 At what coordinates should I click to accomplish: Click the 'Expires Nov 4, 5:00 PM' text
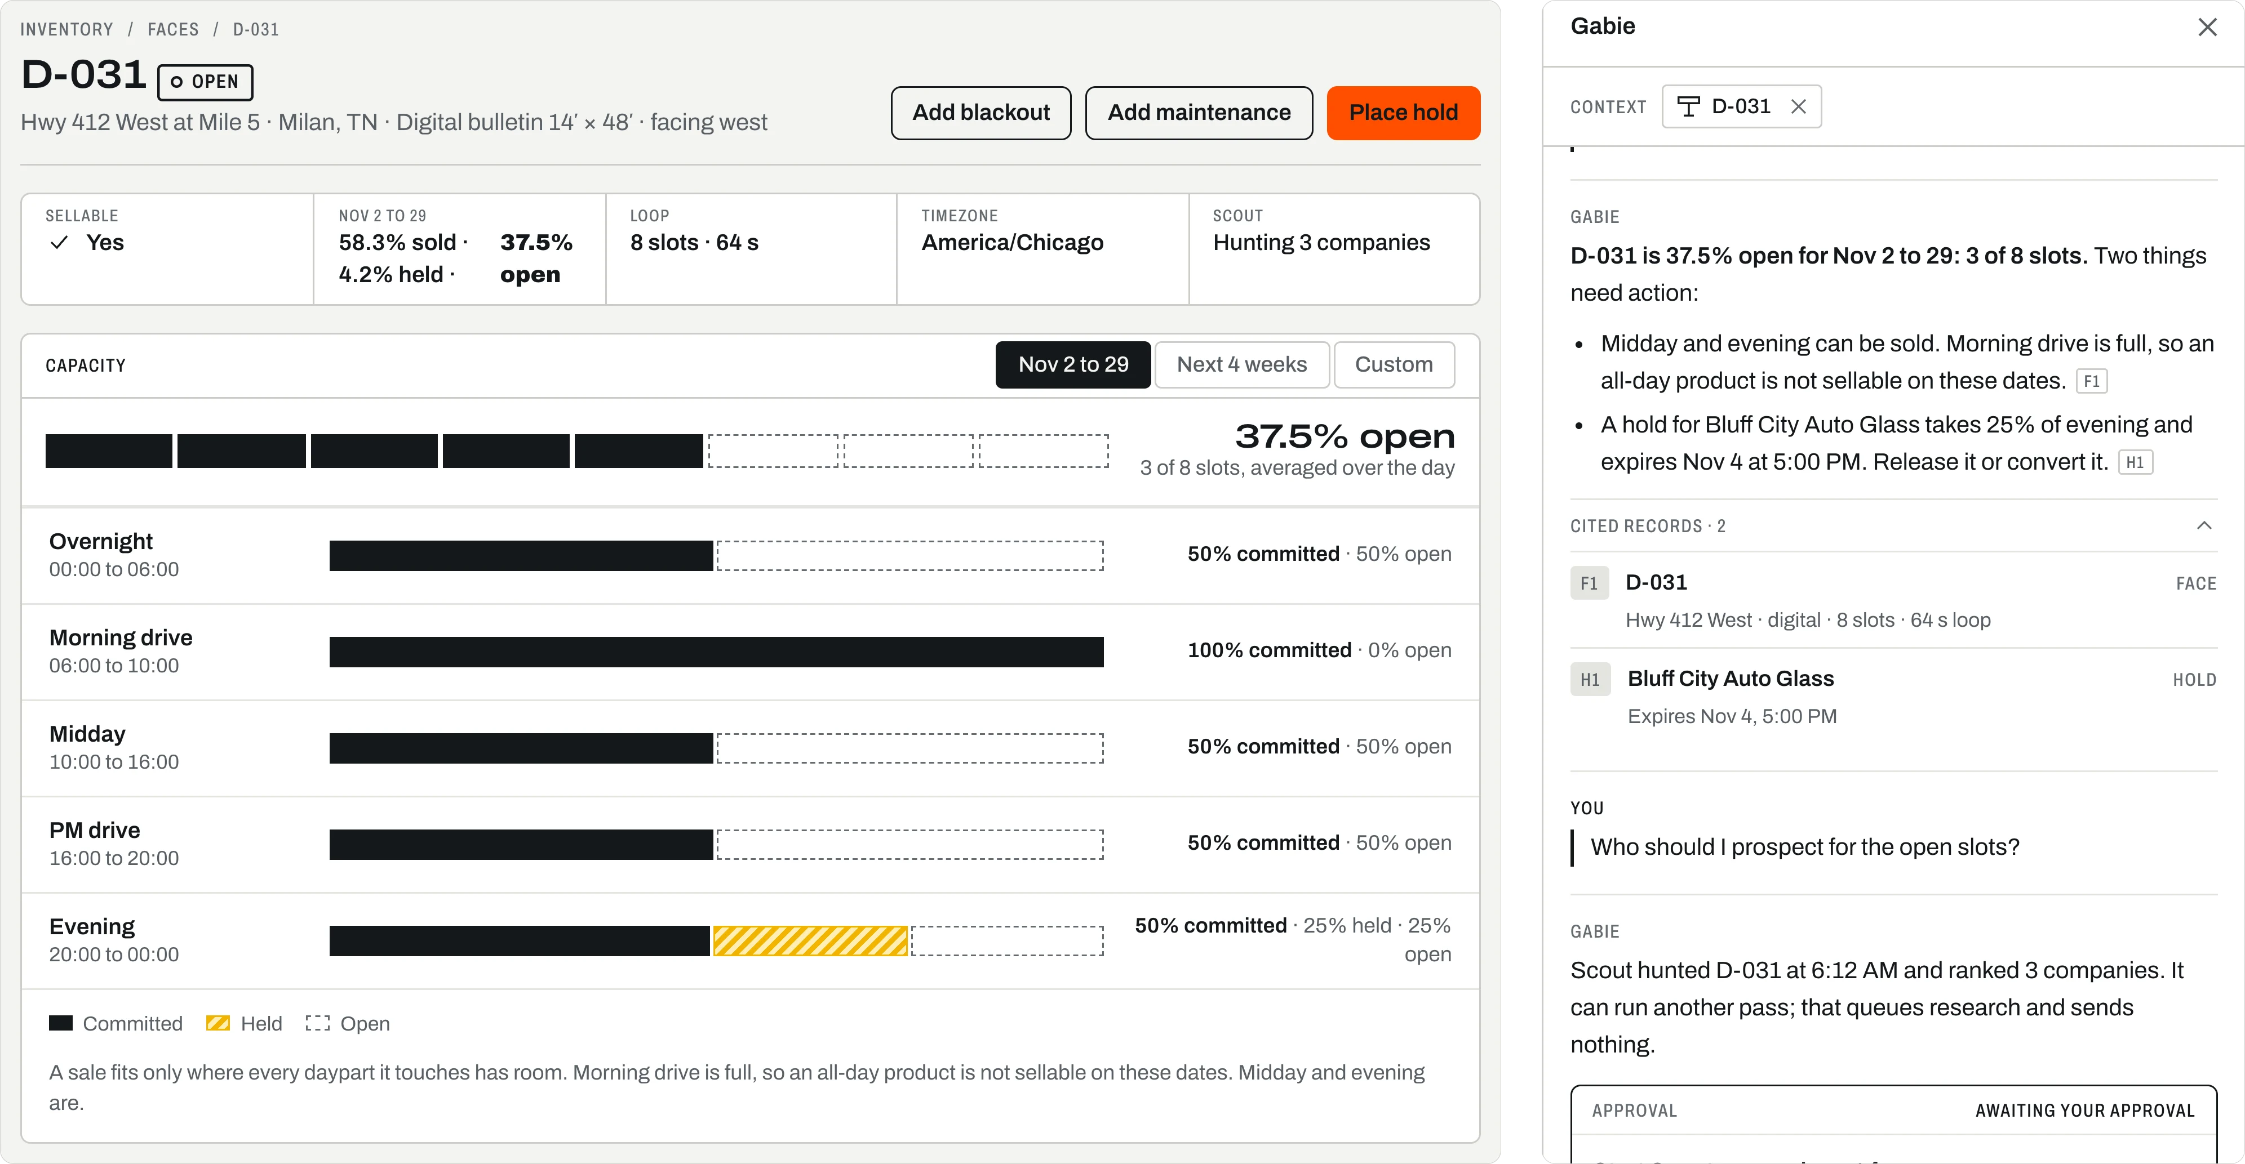[x=1732, y=716]
